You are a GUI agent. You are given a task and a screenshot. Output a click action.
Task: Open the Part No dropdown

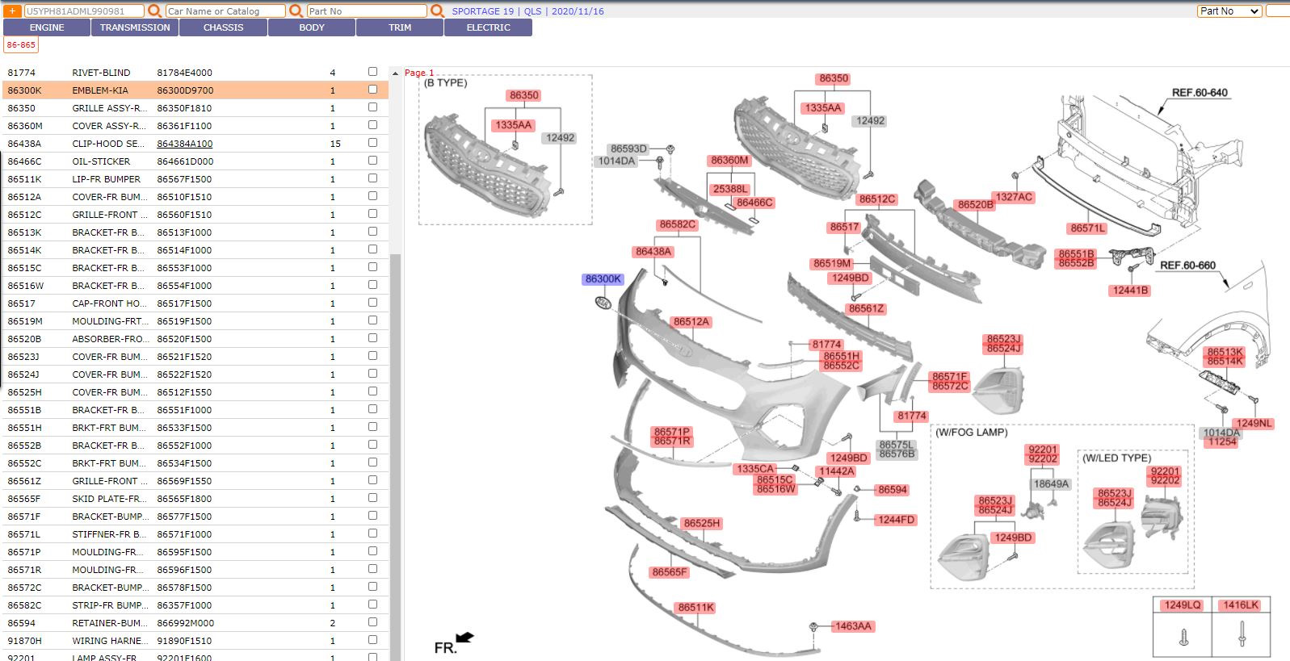[x=1229, y=11]
